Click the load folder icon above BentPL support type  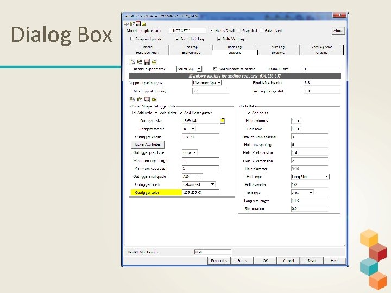(154, 62)
